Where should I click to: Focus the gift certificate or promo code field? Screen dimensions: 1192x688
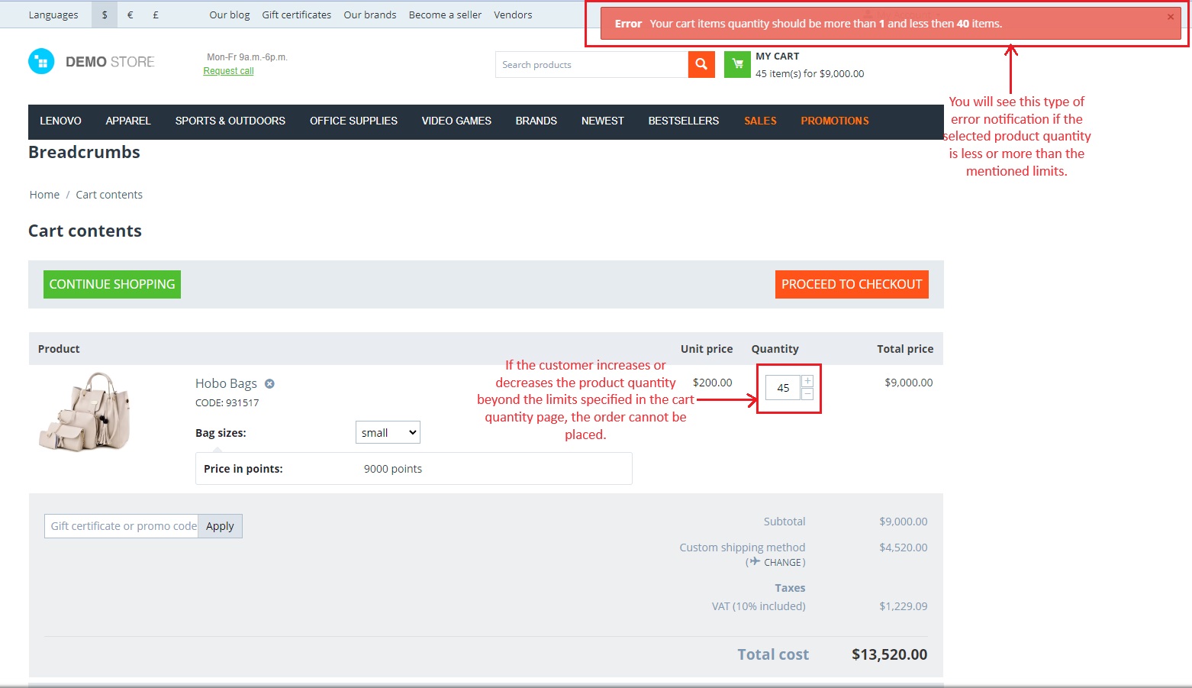(x=121, y=526)
